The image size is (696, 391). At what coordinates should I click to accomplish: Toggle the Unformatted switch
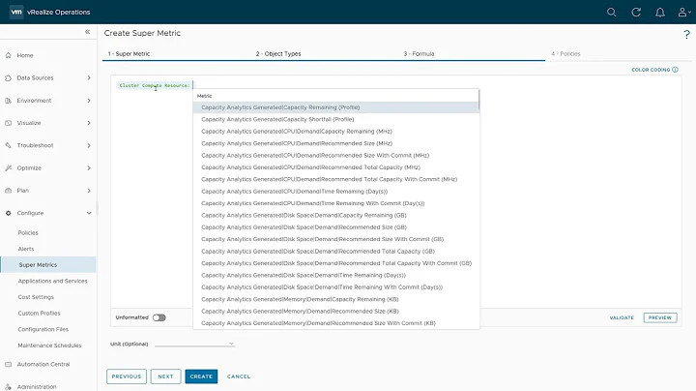click(159, 317)
